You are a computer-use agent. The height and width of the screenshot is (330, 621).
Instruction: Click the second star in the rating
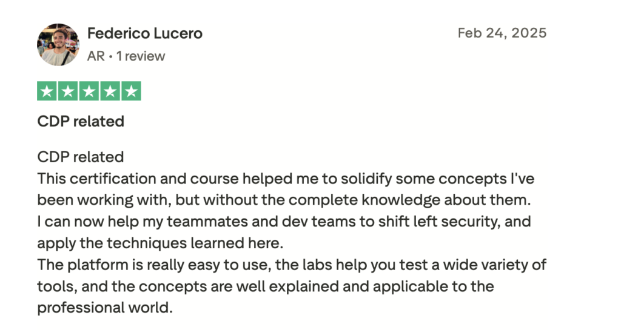[68, 91]
